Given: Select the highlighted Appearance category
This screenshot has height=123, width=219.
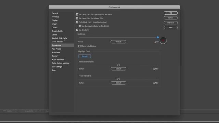Looking at the screenshot, I should pyautogui.click(x=63, y=45).
